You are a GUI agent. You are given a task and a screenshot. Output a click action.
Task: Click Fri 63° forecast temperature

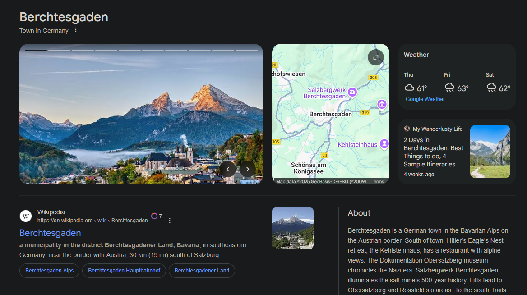click(x=463, y=88)
